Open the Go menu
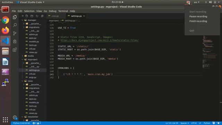 (x=45, y=11)
